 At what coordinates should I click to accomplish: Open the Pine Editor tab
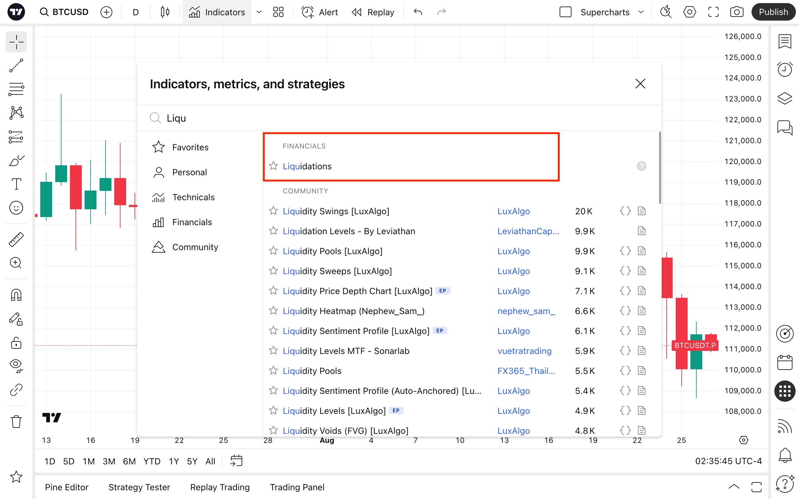pyautogui.click(x=66, y=487)
